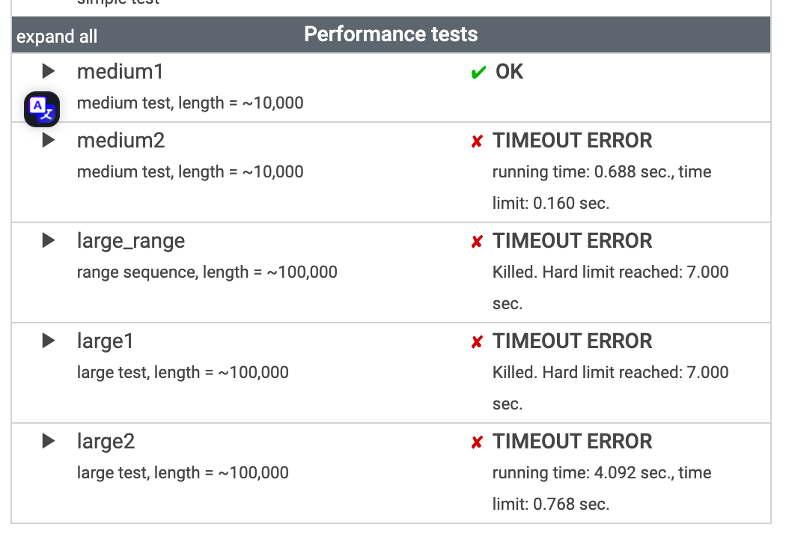Select the medium2 test name
The image size is (786, 536).
pyautogui.click(x=121, y=141)
